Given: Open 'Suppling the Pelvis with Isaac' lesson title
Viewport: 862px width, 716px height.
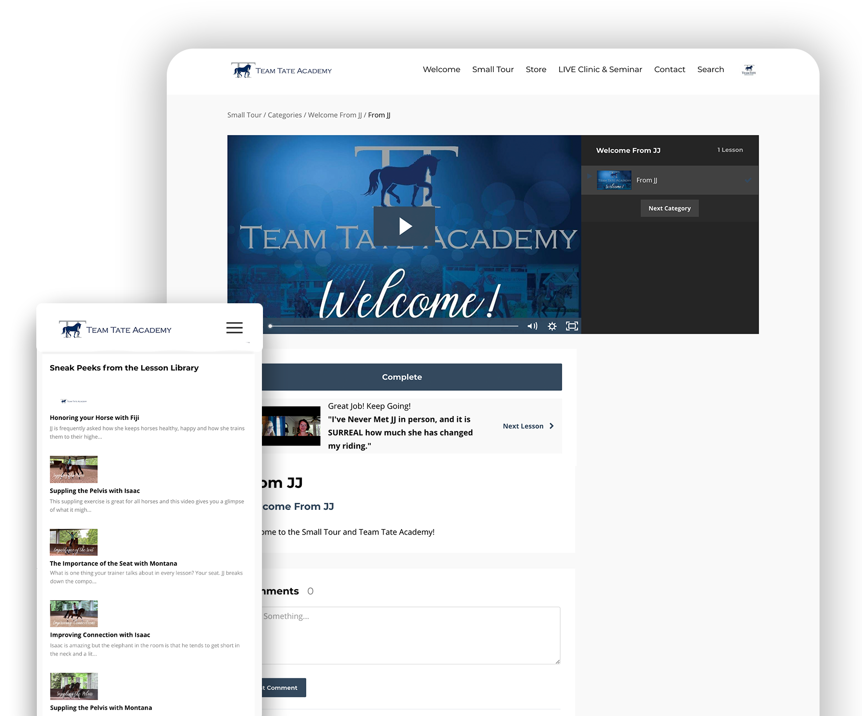Looking at the screenshot, I should (95, 491).
